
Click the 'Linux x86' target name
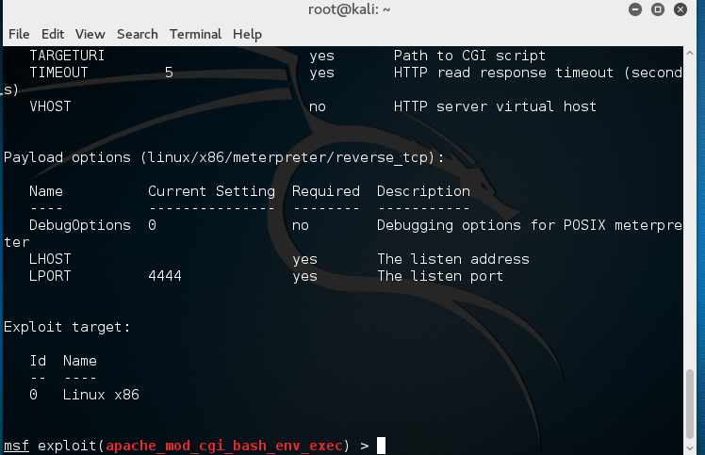(101, 395)
